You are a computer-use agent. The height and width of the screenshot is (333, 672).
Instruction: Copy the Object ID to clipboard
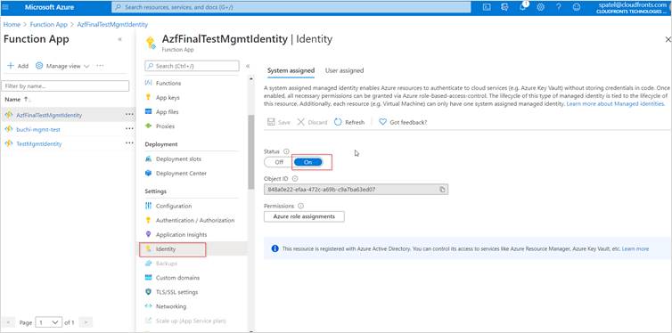coord(442,189)
